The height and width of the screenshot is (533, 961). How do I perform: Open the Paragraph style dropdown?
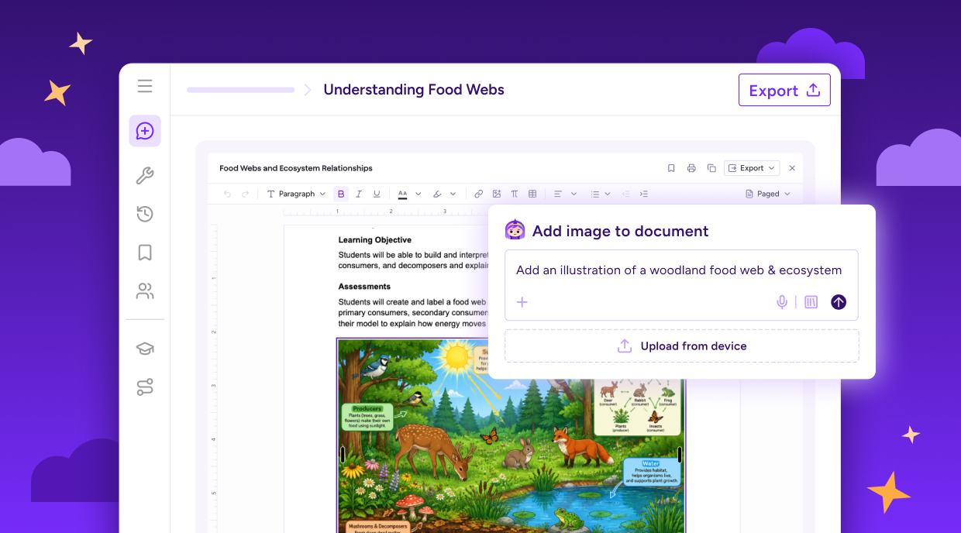(x=296, y=194)
